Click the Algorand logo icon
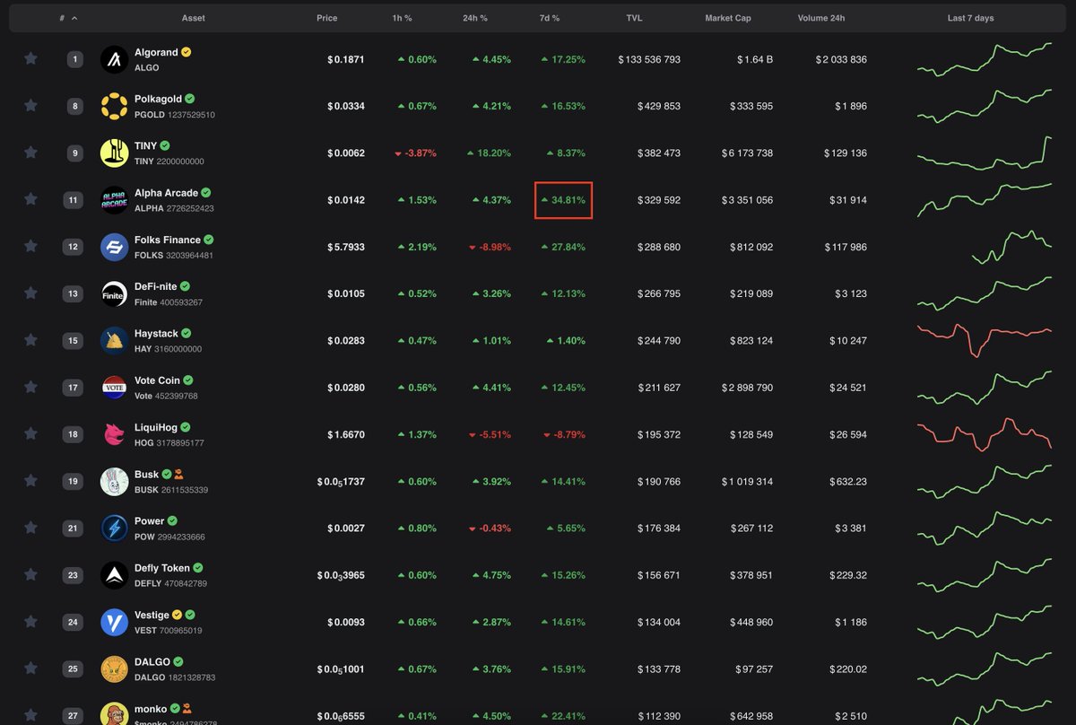Image resolution: width=1076 pixels, height=725 pixels. coord(114,59)
